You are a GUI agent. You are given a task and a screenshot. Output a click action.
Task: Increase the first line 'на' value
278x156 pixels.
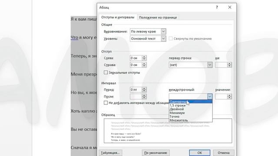229,64
